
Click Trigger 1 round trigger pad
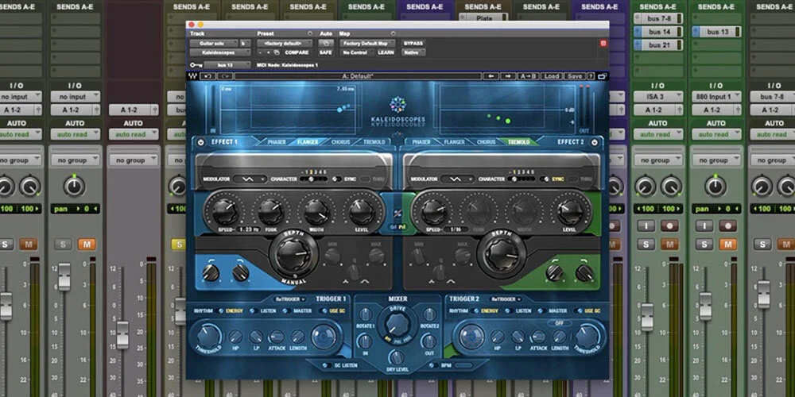click(x=324, y=337)
